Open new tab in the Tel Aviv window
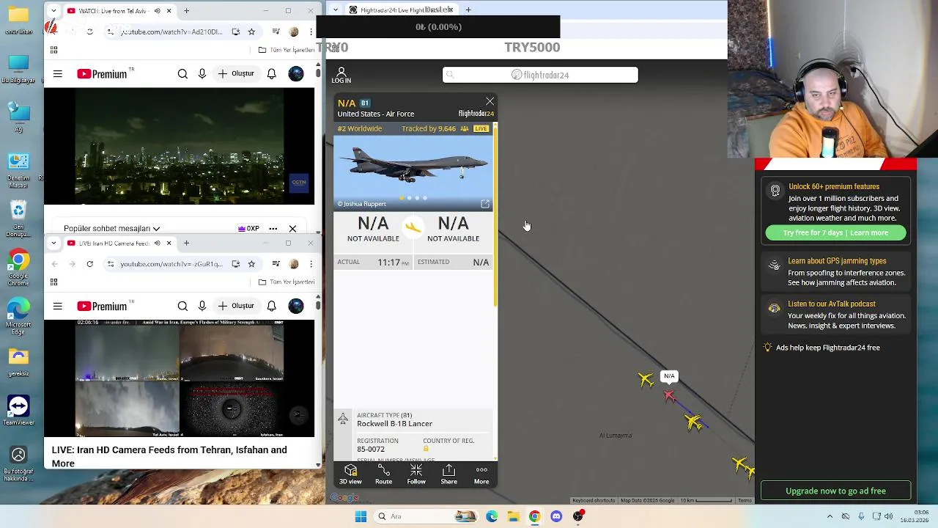The width and height of the screenshot is (938, 528). tap(186, 11)
